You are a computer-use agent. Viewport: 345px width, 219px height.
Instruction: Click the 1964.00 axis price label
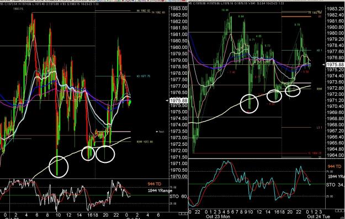[x=336, y=155]
